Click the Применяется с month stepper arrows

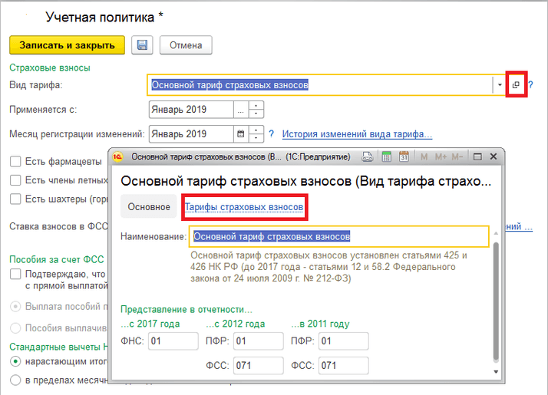click(256, 110)
